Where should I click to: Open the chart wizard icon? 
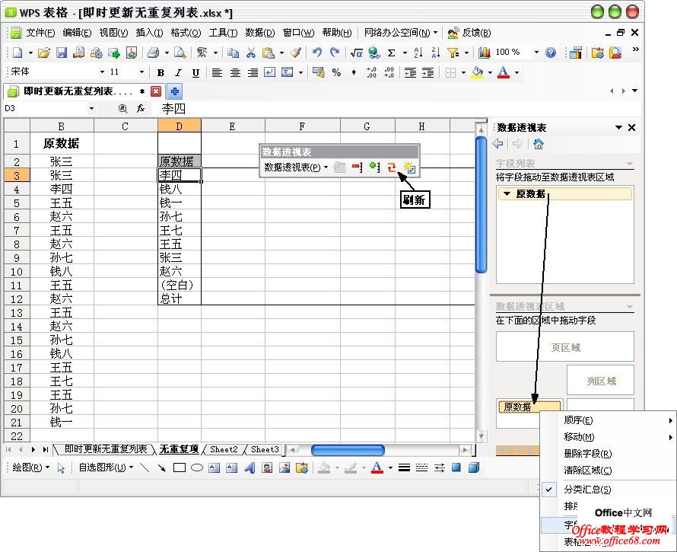[x=484, y=53]
